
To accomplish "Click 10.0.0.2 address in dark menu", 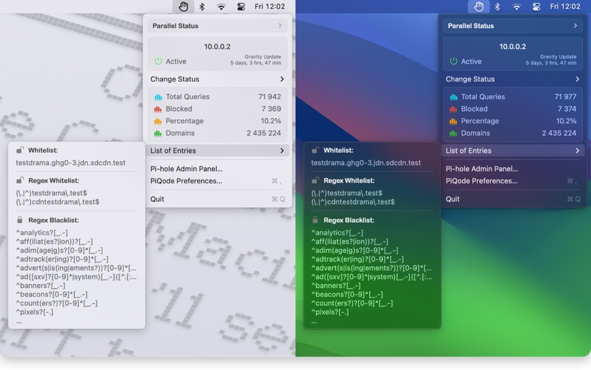I will (x=513, y=47).
